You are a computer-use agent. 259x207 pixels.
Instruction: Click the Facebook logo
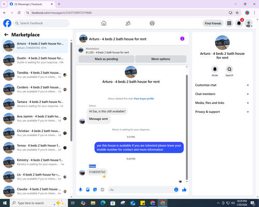pyautogui.click(x=7, y=23)
